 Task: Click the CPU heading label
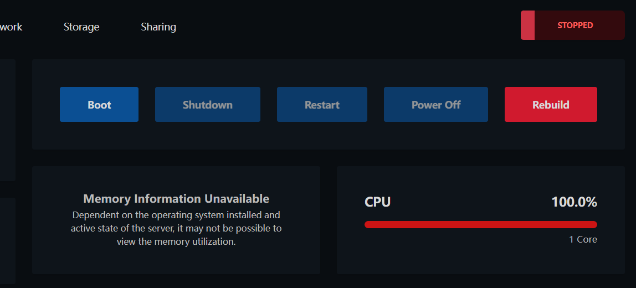378,202
